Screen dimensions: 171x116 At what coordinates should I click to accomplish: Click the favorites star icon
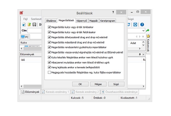click(148, 36)
